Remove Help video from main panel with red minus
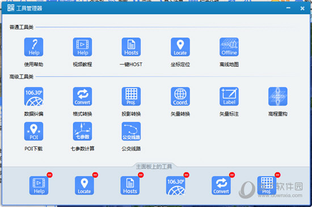This screenshot has width=312, height=207. click(x=49, y=175)
